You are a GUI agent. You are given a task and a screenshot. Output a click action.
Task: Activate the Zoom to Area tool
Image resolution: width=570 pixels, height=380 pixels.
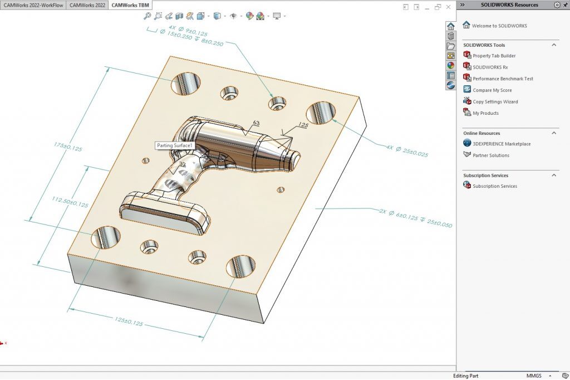tap(158, 16)
